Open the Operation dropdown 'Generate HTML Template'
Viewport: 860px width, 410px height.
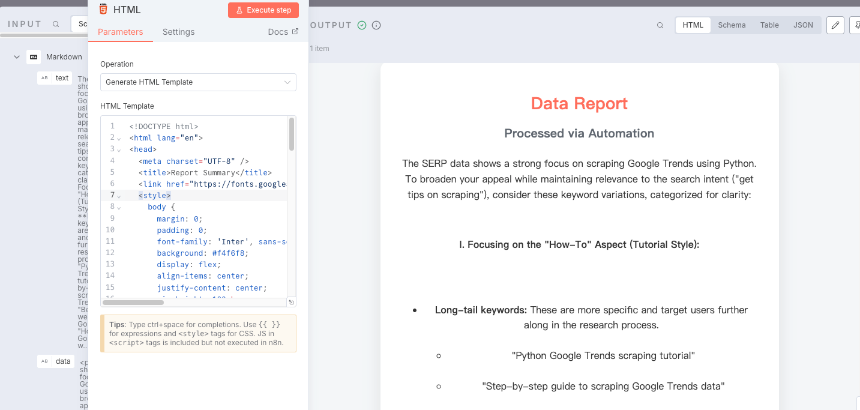[198, 82]
